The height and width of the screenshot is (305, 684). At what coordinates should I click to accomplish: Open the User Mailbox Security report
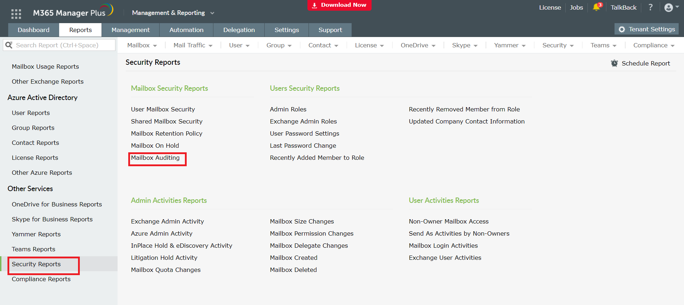click(x=163, y=109)
